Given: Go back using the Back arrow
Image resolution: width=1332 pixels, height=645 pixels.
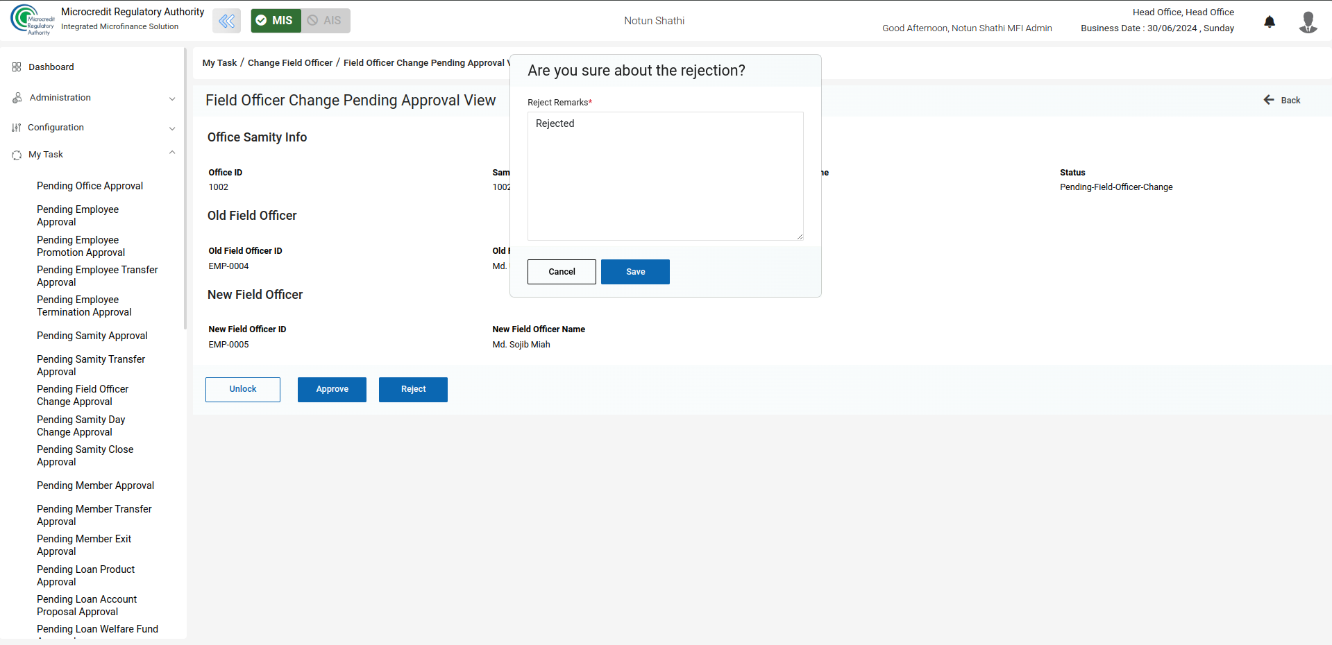Looking at the screenshot, I should click(x=1281, y=101).
